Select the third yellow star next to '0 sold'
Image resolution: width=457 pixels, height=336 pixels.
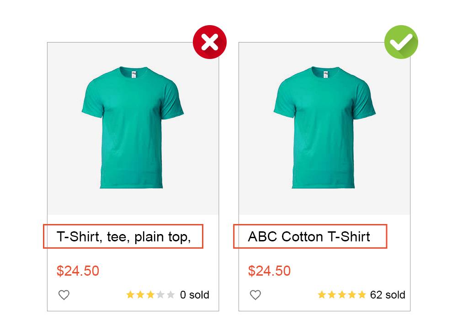click(x=150, y=295)
